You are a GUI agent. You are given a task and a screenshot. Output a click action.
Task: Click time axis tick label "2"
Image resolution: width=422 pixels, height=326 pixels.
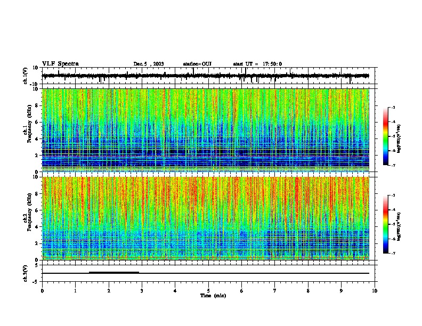tap(109, 291)
